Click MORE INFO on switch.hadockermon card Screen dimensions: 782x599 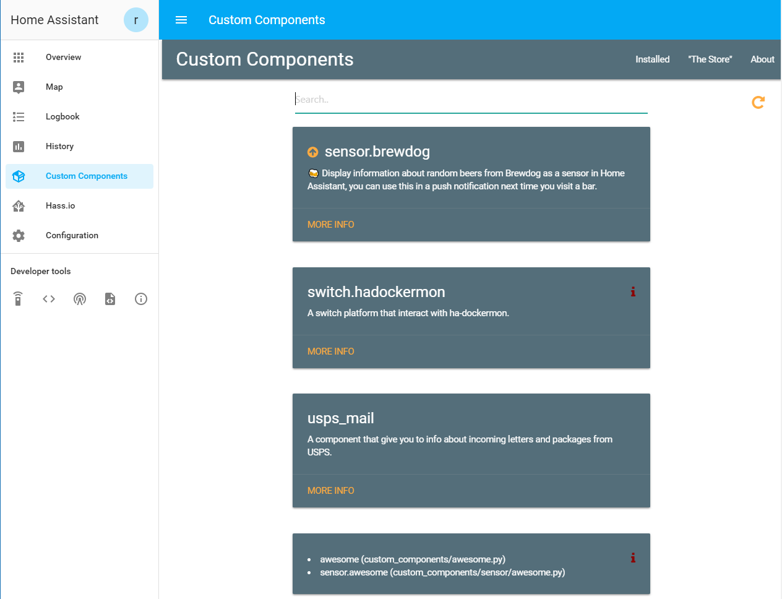[x=331, y=351]
